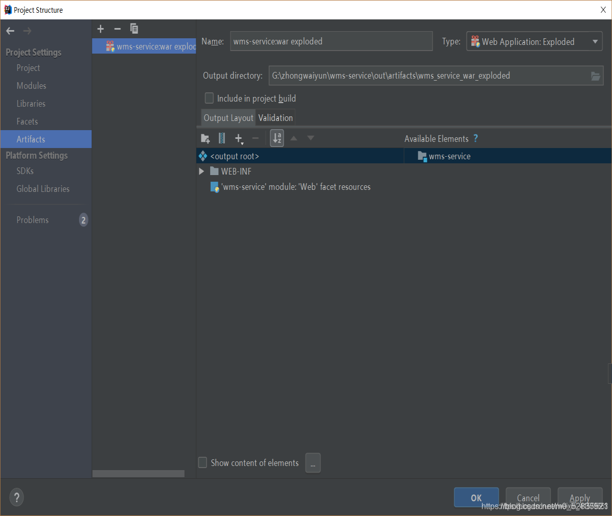The width and height of the screenshot is (612, 516).
Task: Click the Apply button
Action: [580, 498]
